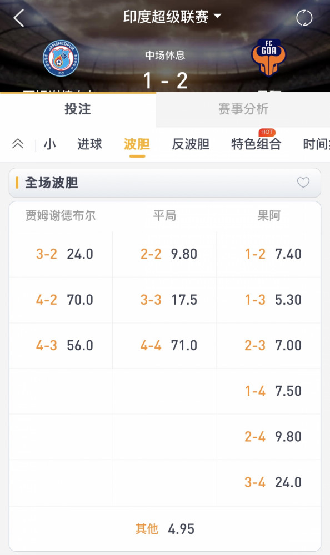Collapse markets with the double-chevron icon
Image resolution: width=330 pixels, height=555 pixels.
click(x=18, y=144)
